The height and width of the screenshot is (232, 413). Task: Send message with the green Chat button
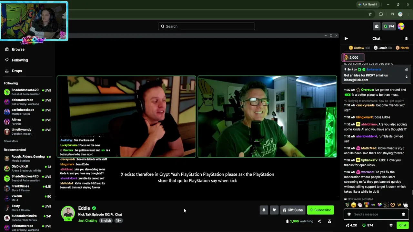coord(402,225)
